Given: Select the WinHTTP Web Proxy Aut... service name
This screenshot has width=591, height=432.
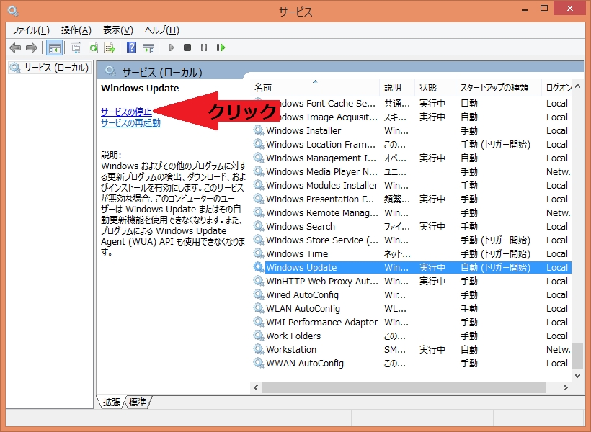Looking at the screenshot, I should (322, 282).
